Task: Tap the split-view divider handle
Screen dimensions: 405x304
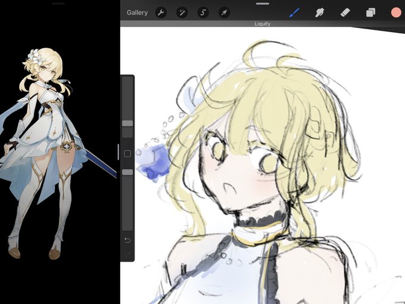Action: (x=119, y=152)
